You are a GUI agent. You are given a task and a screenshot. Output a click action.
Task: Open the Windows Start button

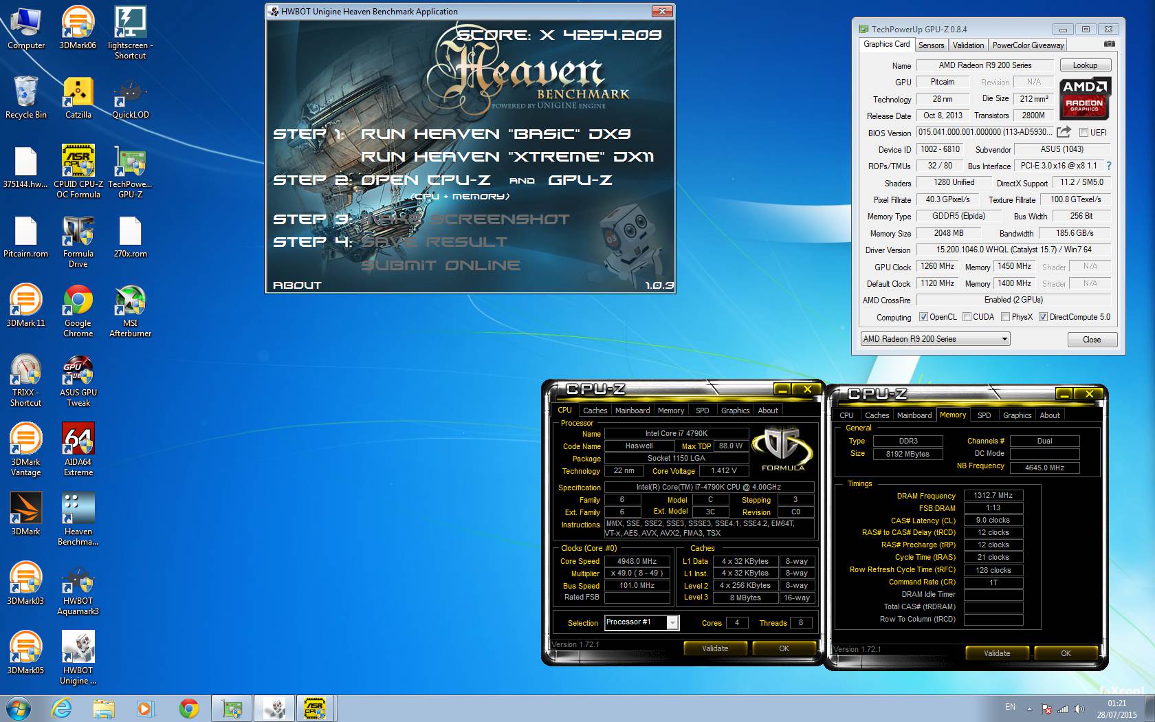pyautogui.click(x=19, y=708)
